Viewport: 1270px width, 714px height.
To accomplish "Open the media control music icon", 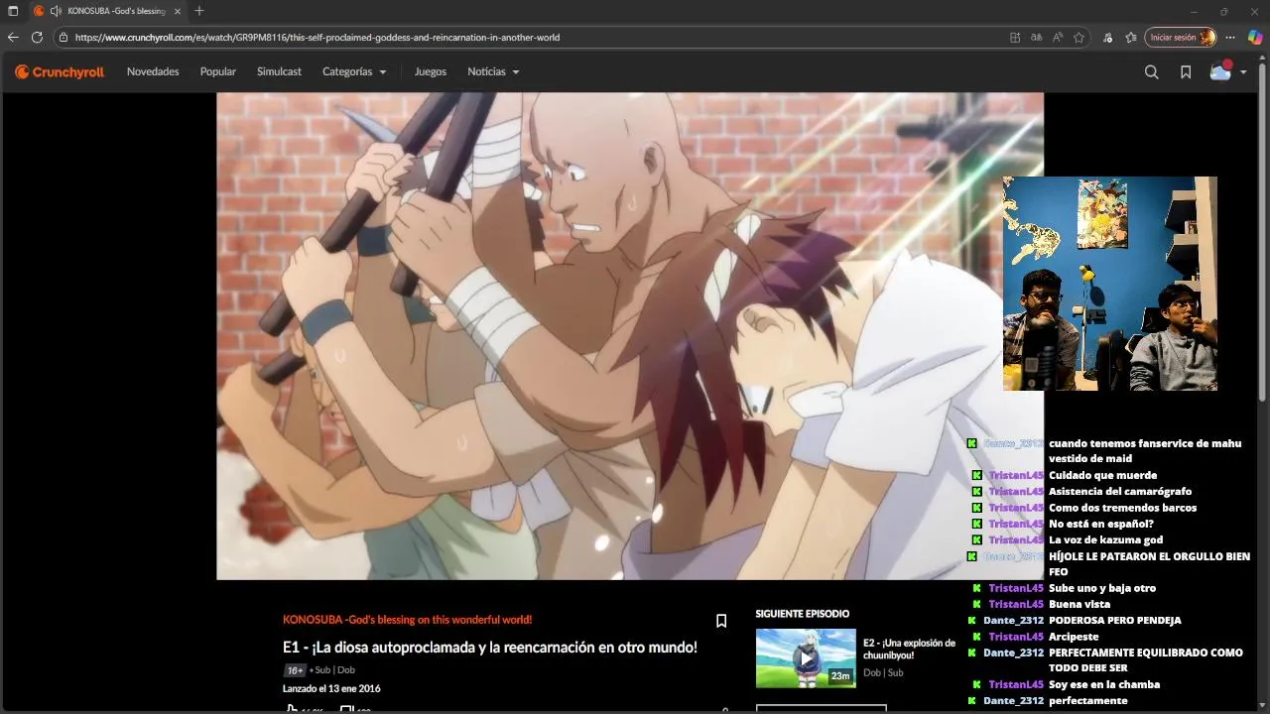I will tap(1107, 37).
